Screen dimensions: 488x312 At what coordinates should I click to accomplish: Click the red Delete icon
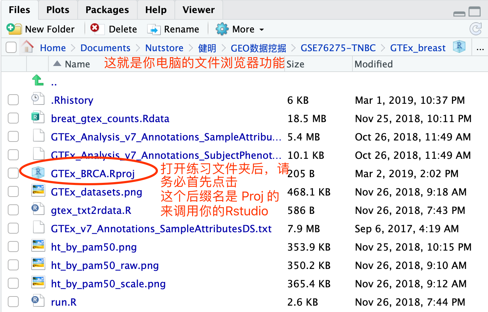point(95,28)
